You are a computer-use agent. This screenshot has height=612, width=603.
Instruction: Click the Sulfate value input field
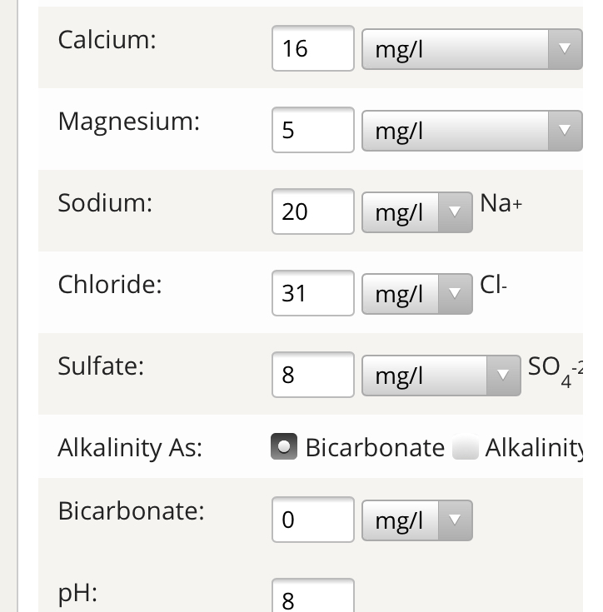pos(312,375)
